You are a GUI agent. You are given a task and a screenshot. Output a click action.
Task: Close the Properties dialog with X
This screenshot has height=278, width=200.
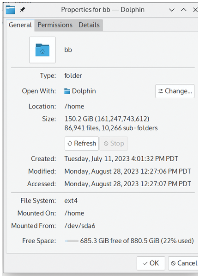tap(195, 10)
